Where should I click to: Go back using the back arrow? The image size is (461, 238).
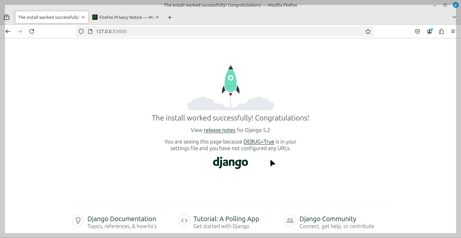(8, 31)
